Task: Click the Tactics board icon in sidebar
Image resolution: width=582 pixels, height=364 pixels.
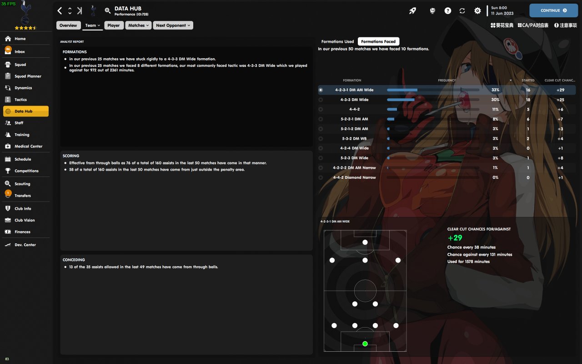Action: click(8, 100)
